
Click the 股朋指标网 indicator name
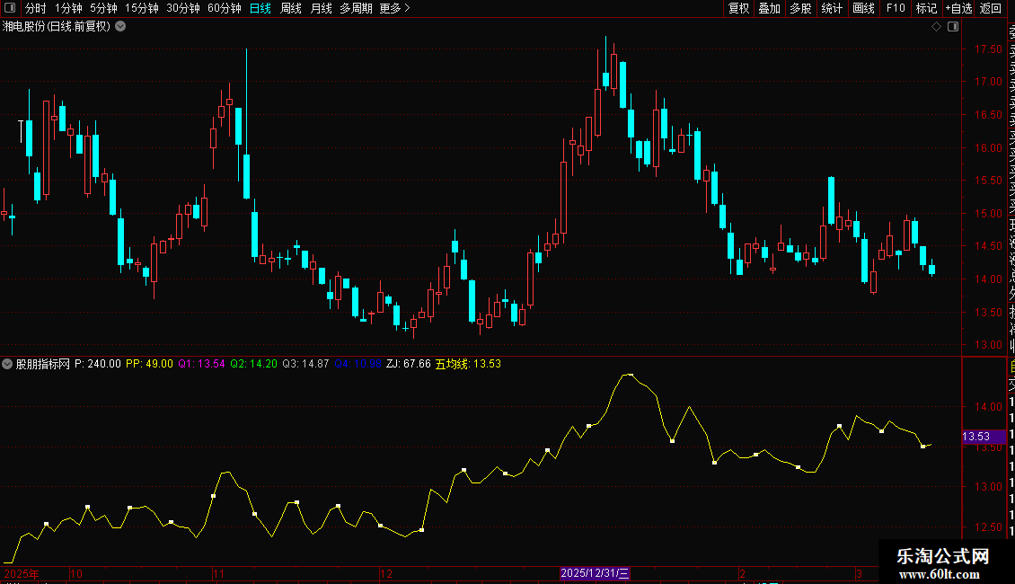coord(43,364)
